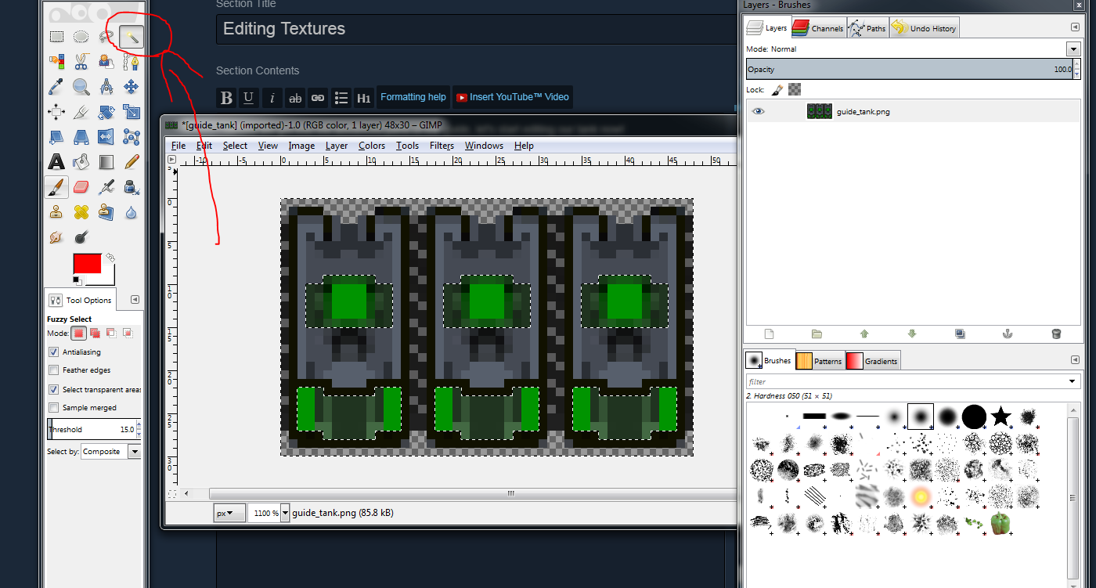Set selection mode to Replace current selection

78,333
